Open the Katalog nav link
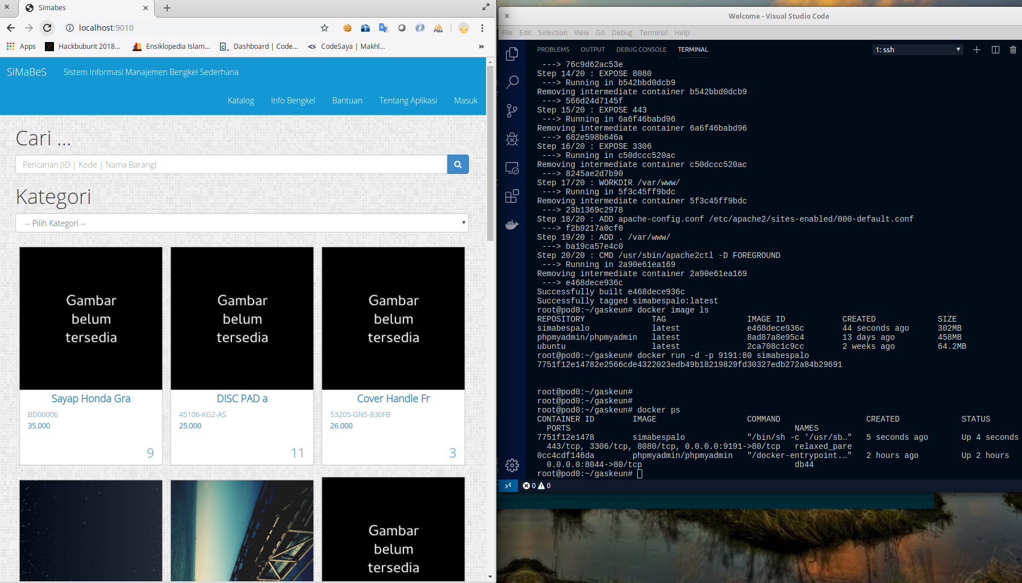This screenshot has height=583, width=1022. 241,101
